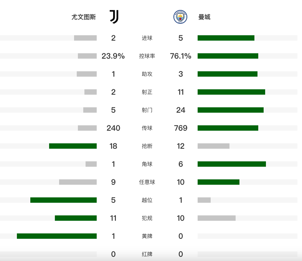Click Juventus' green 抢断 bar
Viewport: 302px width, 261px height.
73,146
